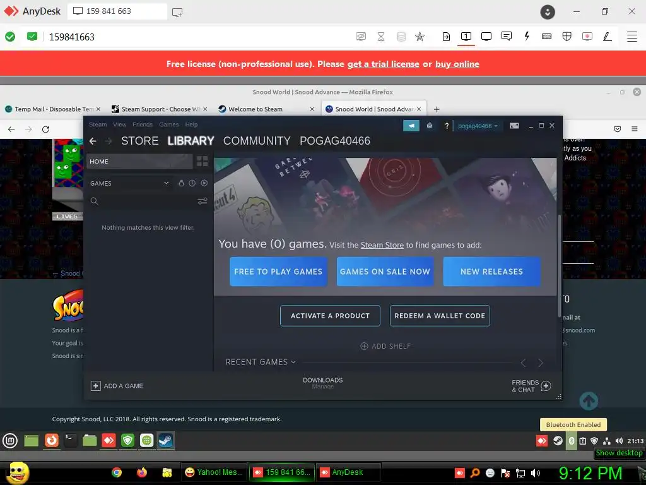Viewport: 646px width, 485px height.
Task: Click GAMES ON SALE NOW button
Action: click(x=385, y=272)
